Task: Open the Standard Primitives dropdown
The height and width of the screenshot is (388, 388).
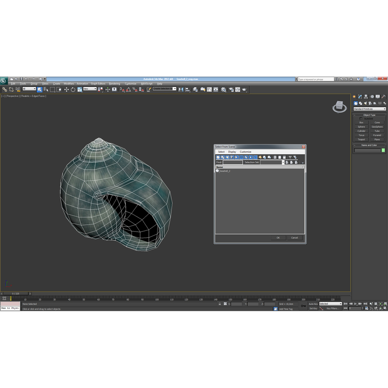Action: [x=370, y=108]
